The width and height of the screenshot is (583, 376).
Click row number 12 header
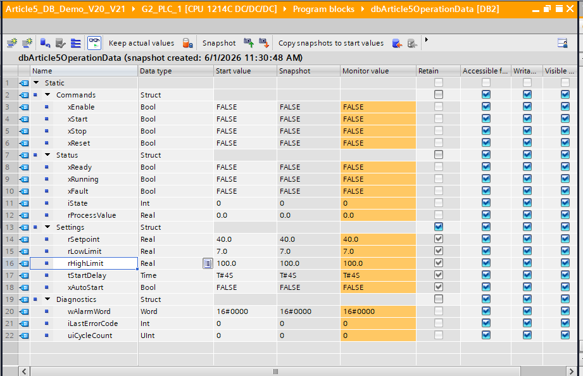[10, 215]
